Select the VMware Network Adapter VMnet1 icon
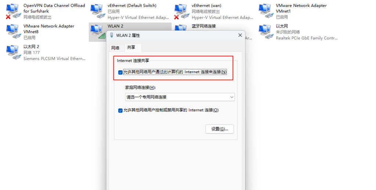This screenshot has height=190, width=376. click(266, 11)
